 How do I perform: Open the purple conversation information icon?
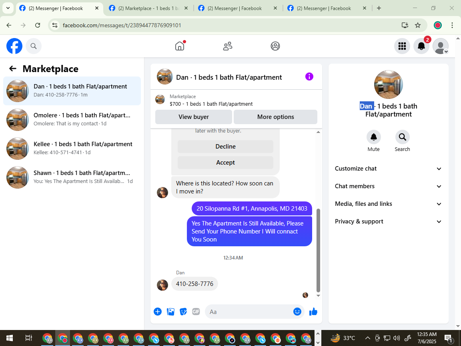tap(309, 77)
